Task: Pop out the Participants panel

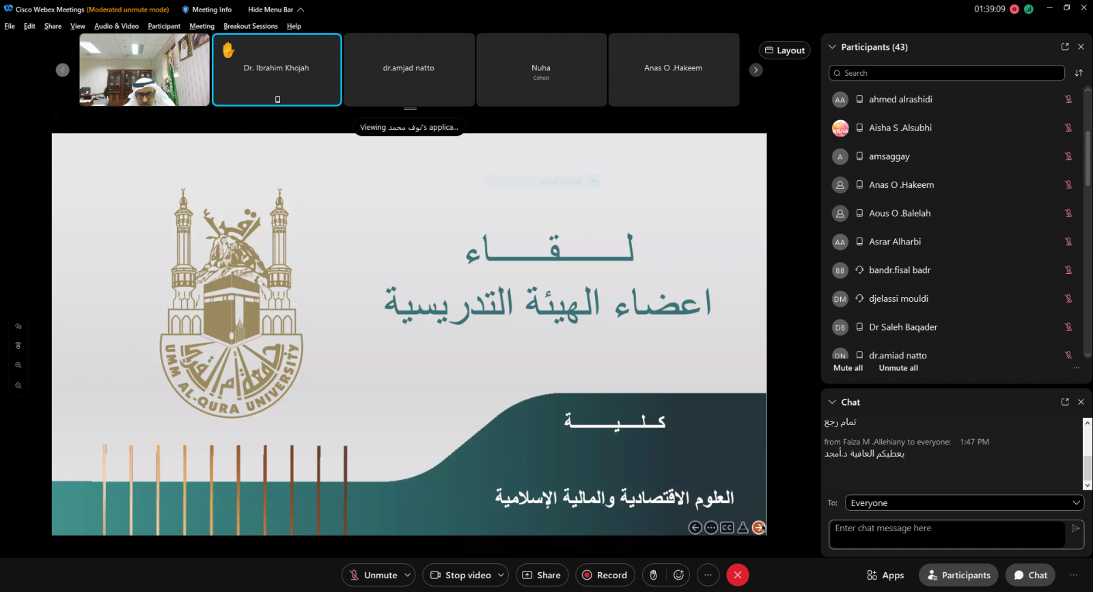Action: (1065, 47)
